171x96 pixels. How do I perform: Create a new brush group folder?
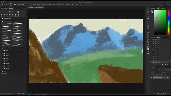tap(18, 94)
